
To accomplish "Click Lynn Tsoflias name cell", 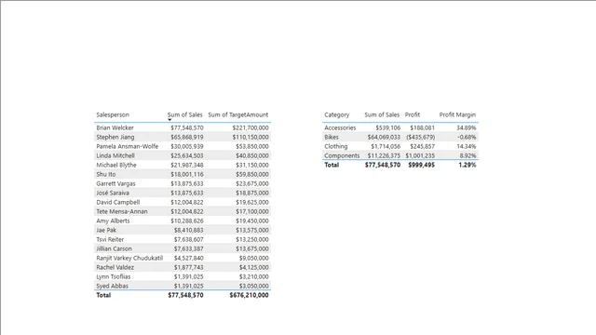I will coord(114,276).
